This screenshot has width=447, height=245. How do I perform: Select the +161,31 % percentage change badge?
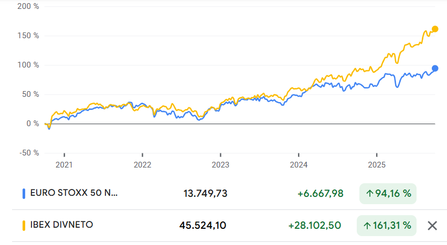click(386, 226)
